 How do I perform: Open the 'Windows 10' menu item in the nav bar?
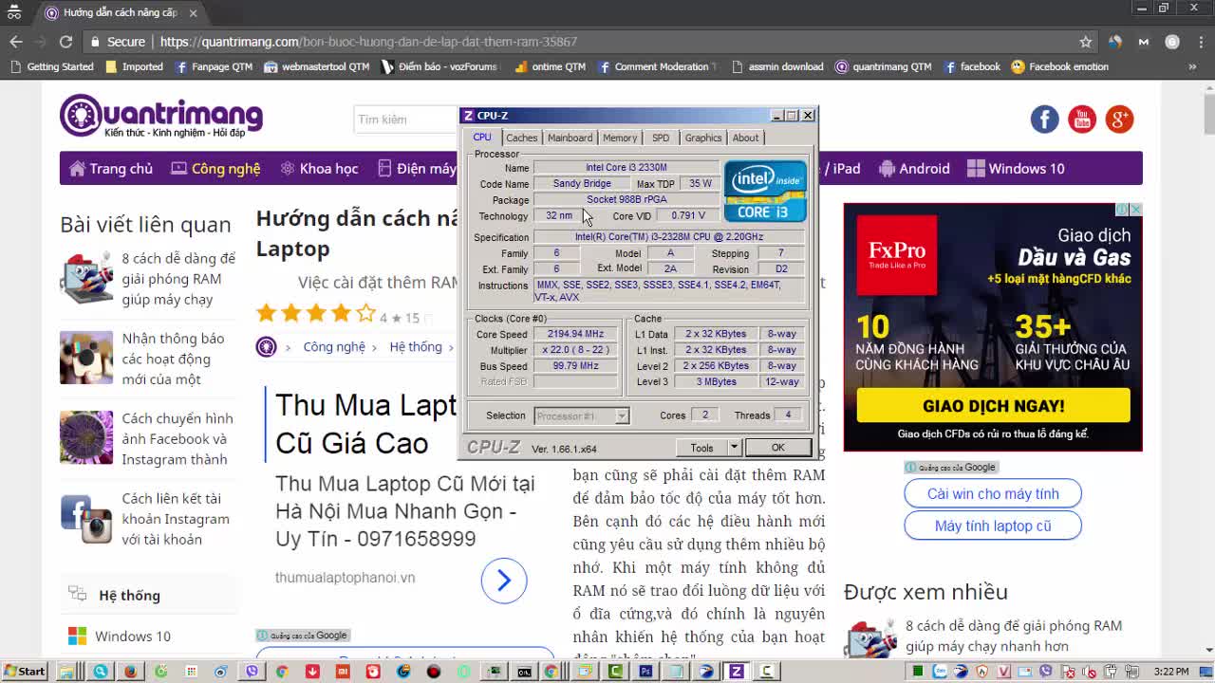pyautogui.click(x=1016, y=169)
